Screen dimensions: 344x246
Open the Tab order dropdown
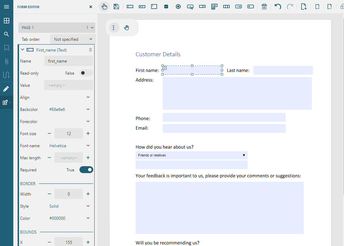[x=73, y=39]
